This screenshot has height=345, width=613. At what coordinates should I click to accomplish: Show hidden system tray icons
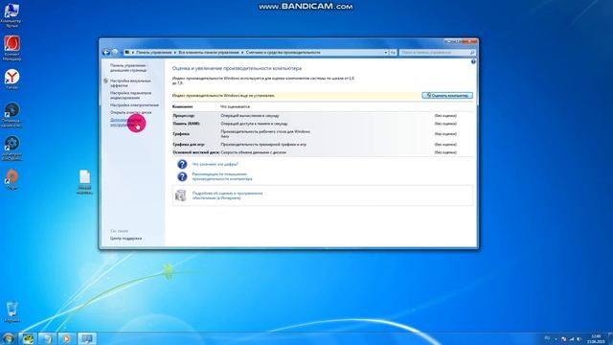[556, 339]
